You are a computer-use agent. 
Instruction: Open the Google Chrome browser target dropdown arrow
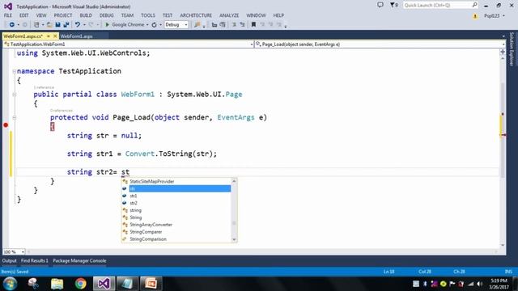147,25
